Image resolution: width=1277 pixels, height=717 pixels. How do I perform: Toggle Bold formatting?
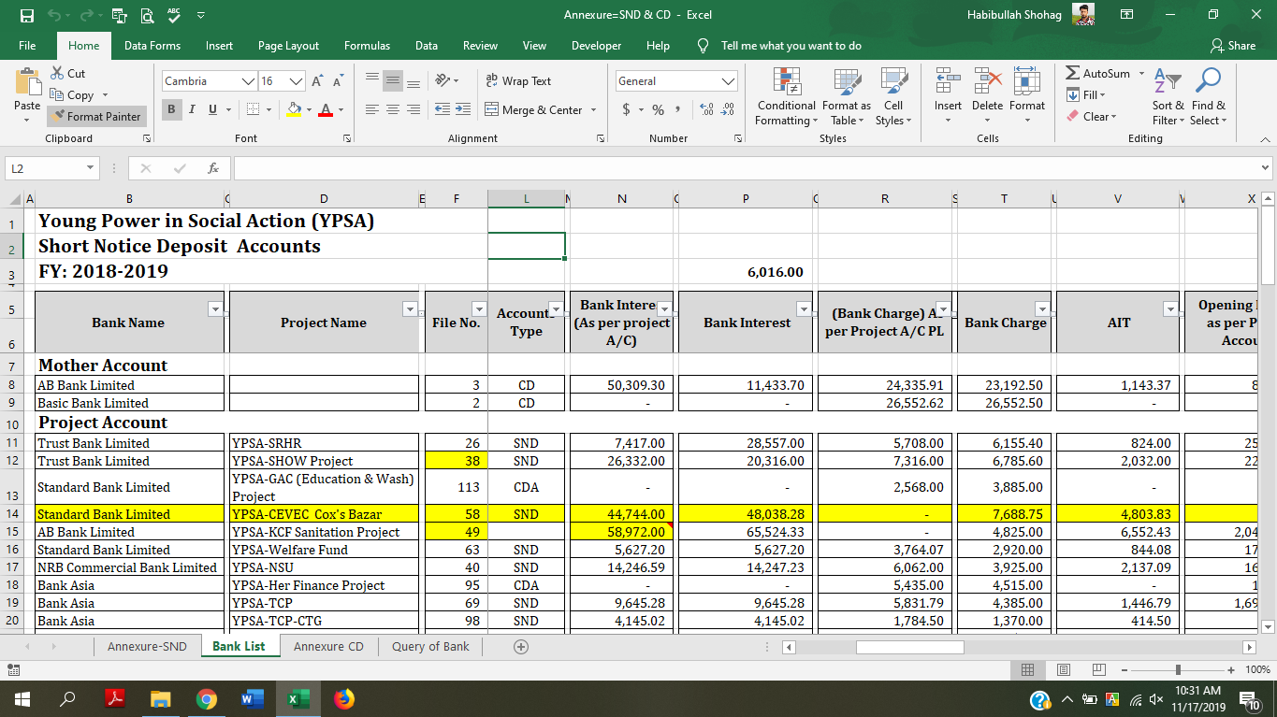point(172,109)
